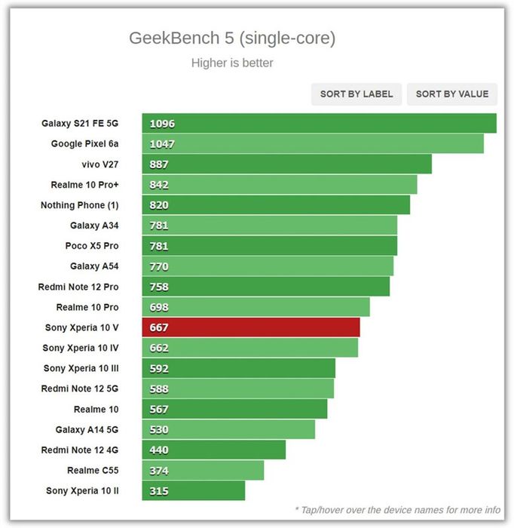The height and width of the screenshot is (528, 514).
Task: Click the Redmi Note 12 4G bar showing 440
Action: pos(213,450)
